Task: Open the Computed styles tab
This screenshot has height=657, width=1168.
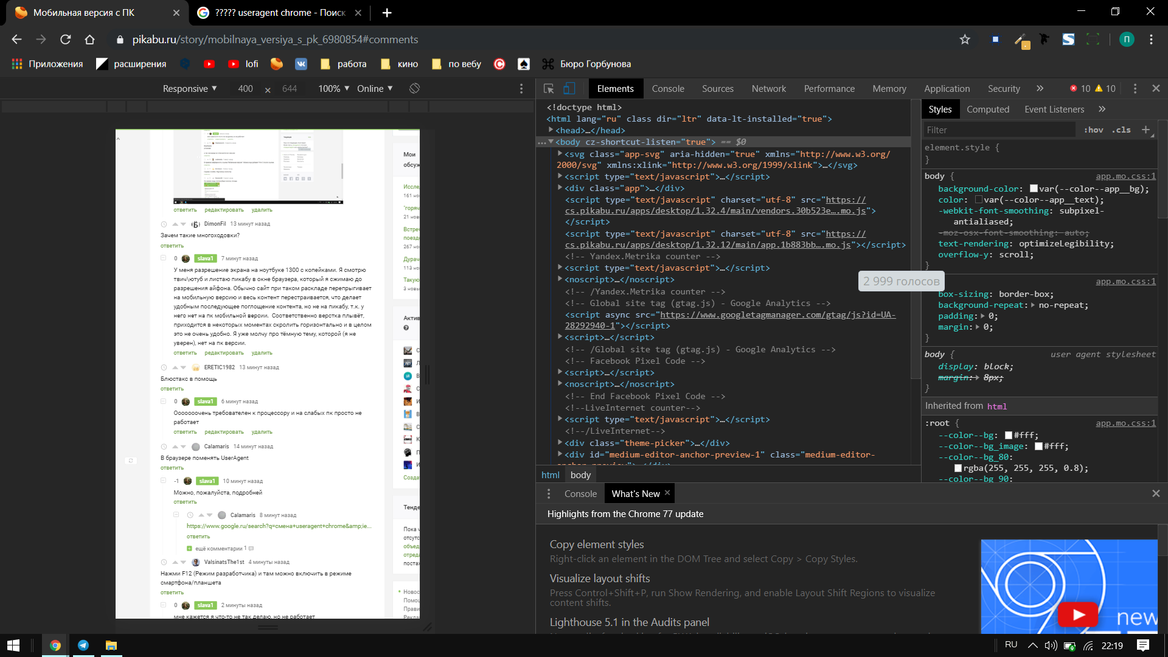Action: [x=987, y=109]
